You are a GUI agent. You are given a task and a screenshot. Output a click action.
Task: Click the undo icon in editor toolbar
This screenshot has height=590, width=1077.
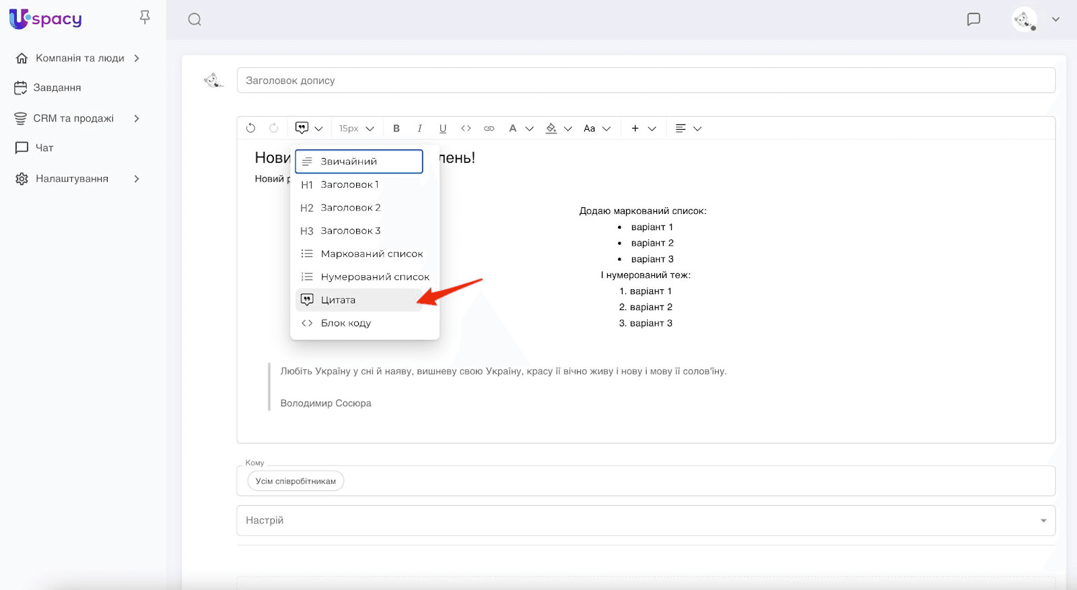(250, 128)
